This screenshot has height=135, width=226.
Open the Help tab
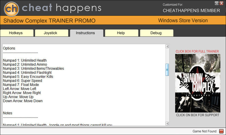click(122, 33)
